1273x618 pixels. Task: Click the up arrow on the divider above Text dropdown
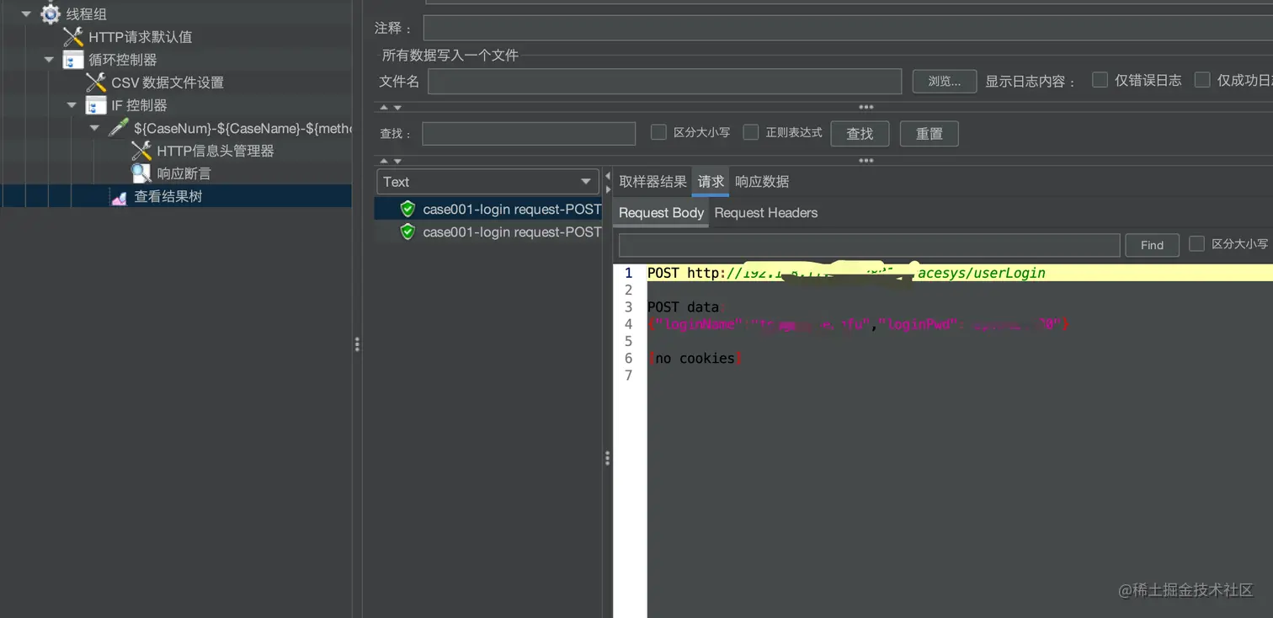click(x=384, y=161)
